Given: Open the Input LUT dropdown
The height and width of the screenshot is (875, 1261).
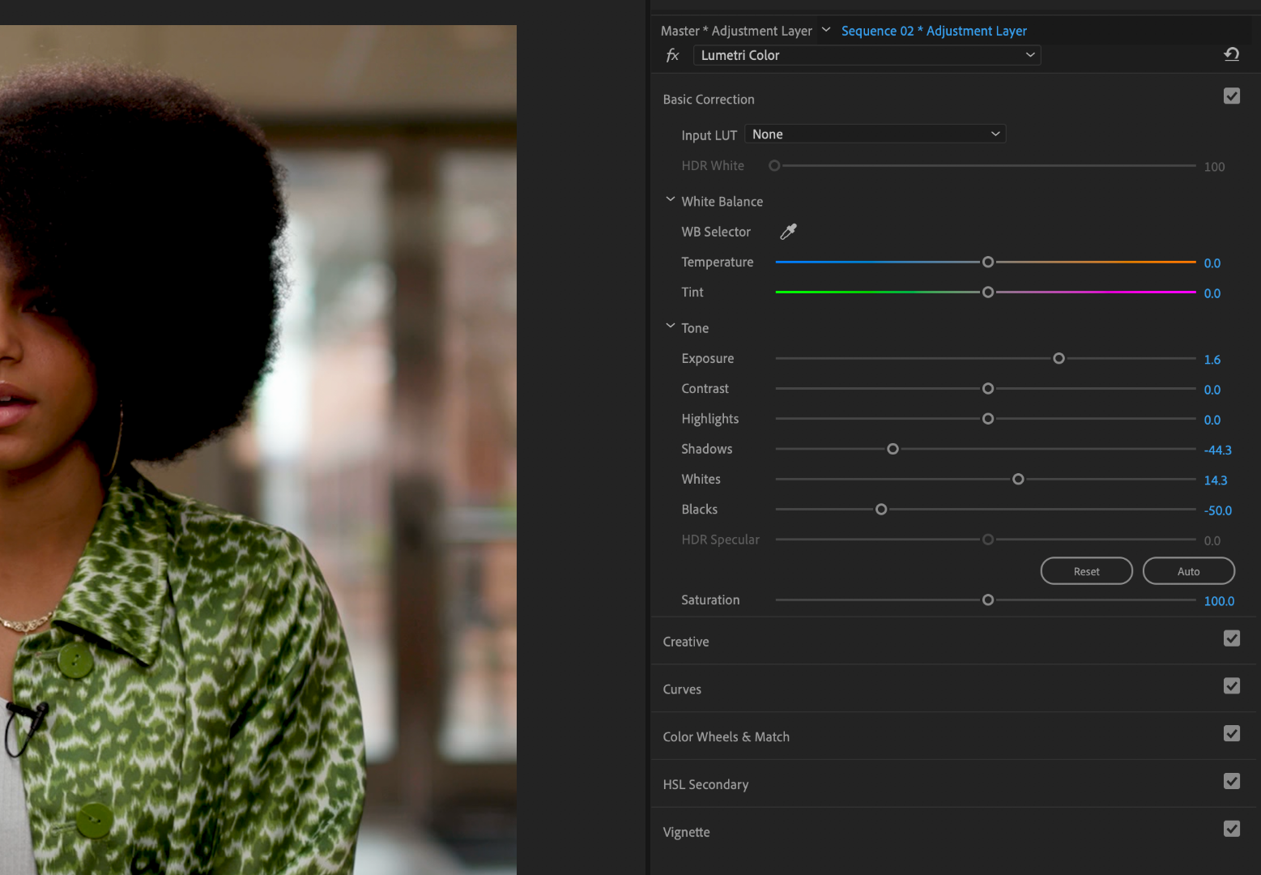Looking at the screenshot, I should (875, 134).
